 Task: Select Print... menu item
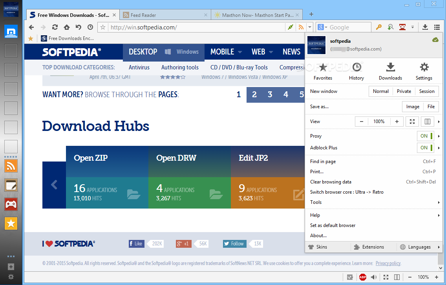(x=374, y=172)
